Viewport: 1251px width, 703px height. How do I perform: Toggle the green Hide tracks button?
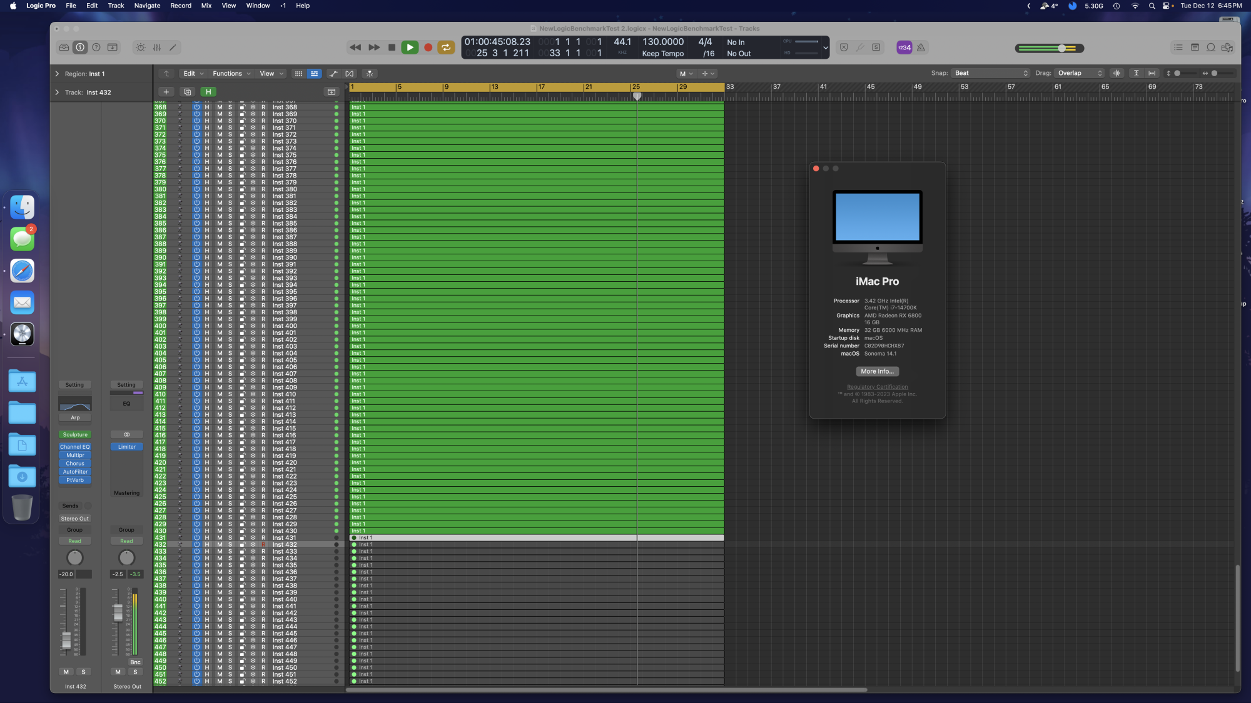pyautogui.click(x=208, y=92)
